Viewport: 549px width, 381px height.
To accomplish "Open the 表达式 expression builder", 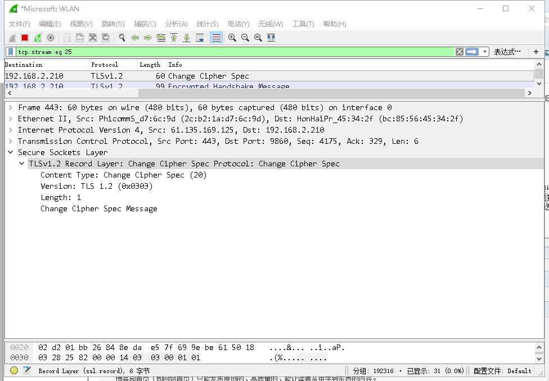I will click(x=507, y=52).
